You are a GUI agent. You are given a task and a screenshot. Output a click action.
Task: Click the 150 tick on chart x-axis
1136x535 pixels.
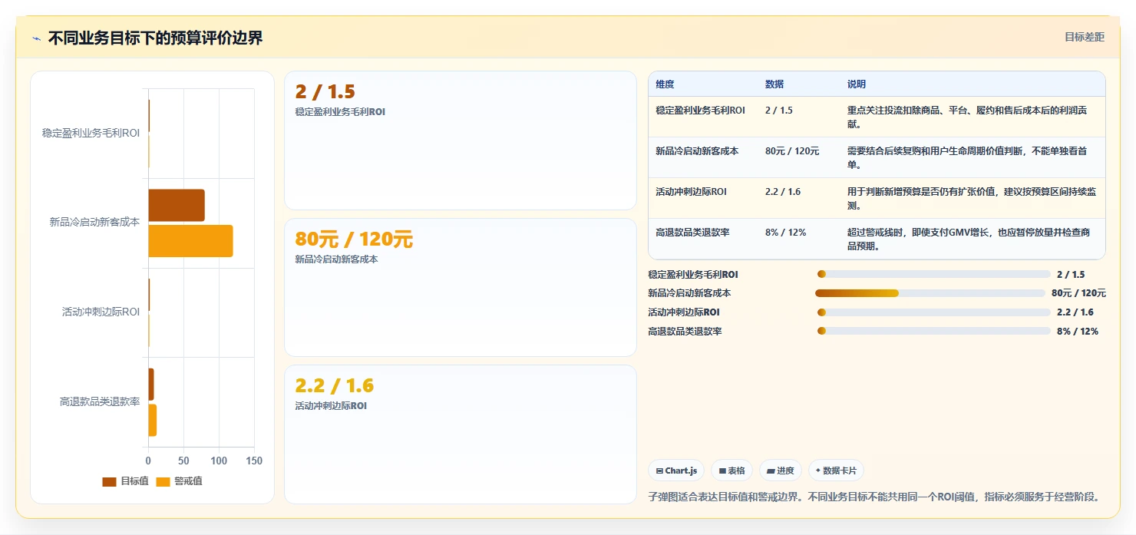(254, 461)
